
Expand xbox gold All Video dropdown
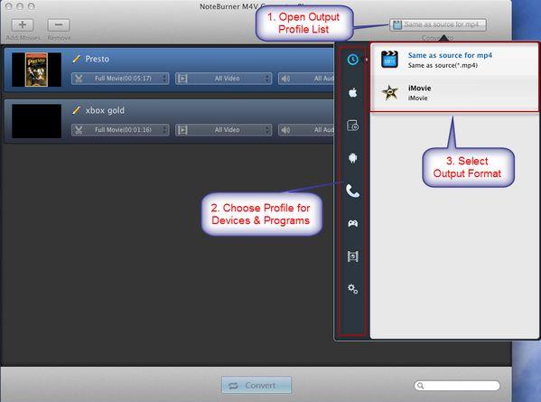click(x=223, y=130)
